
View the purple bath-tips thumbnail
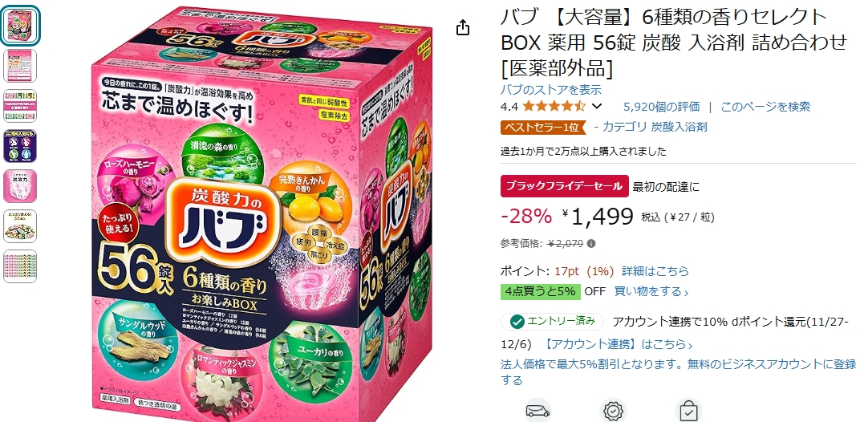[20, 146]
